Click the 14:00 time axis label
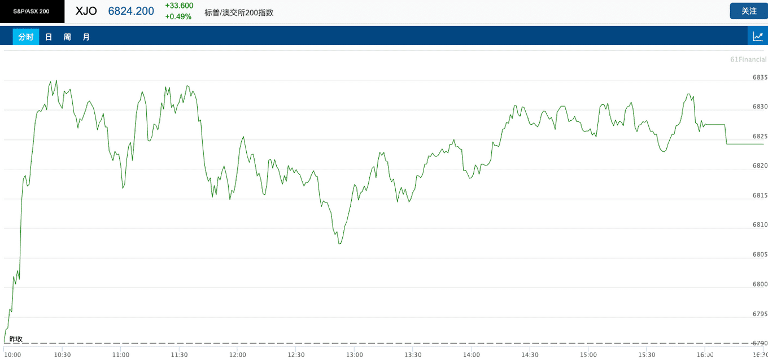 pos(472,355)
